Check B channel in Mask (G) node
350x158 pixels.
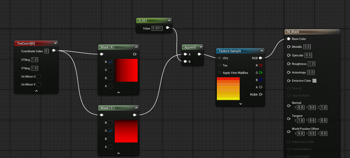(x=110, y=139)
